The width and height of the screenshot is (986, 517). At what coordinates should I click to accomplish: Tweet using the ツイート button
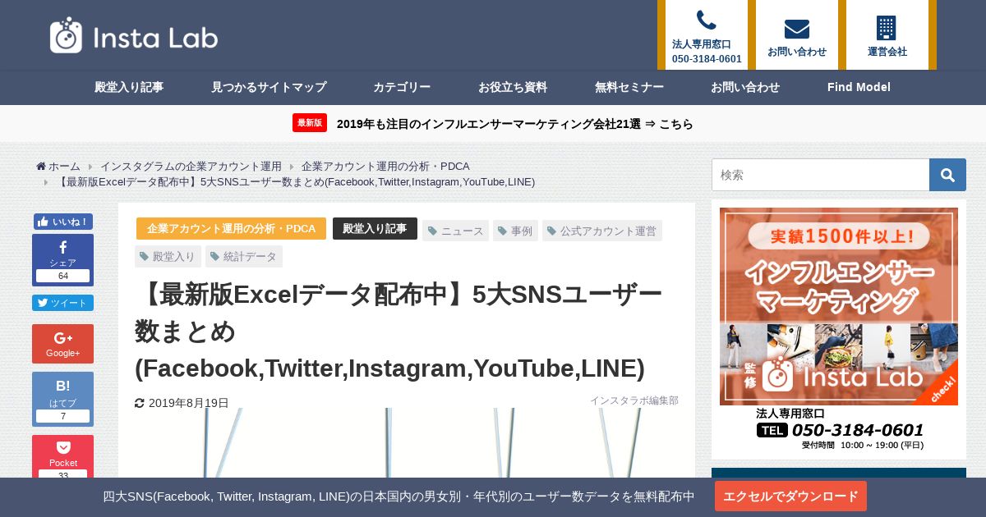coord(63,303)
